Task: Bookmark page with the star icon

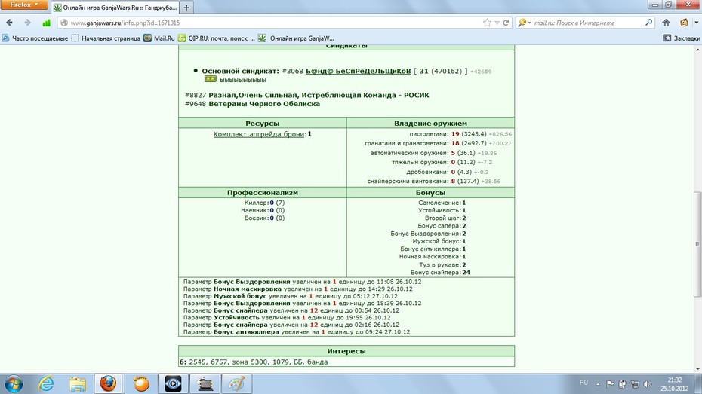Action: (x=487, y=23)
